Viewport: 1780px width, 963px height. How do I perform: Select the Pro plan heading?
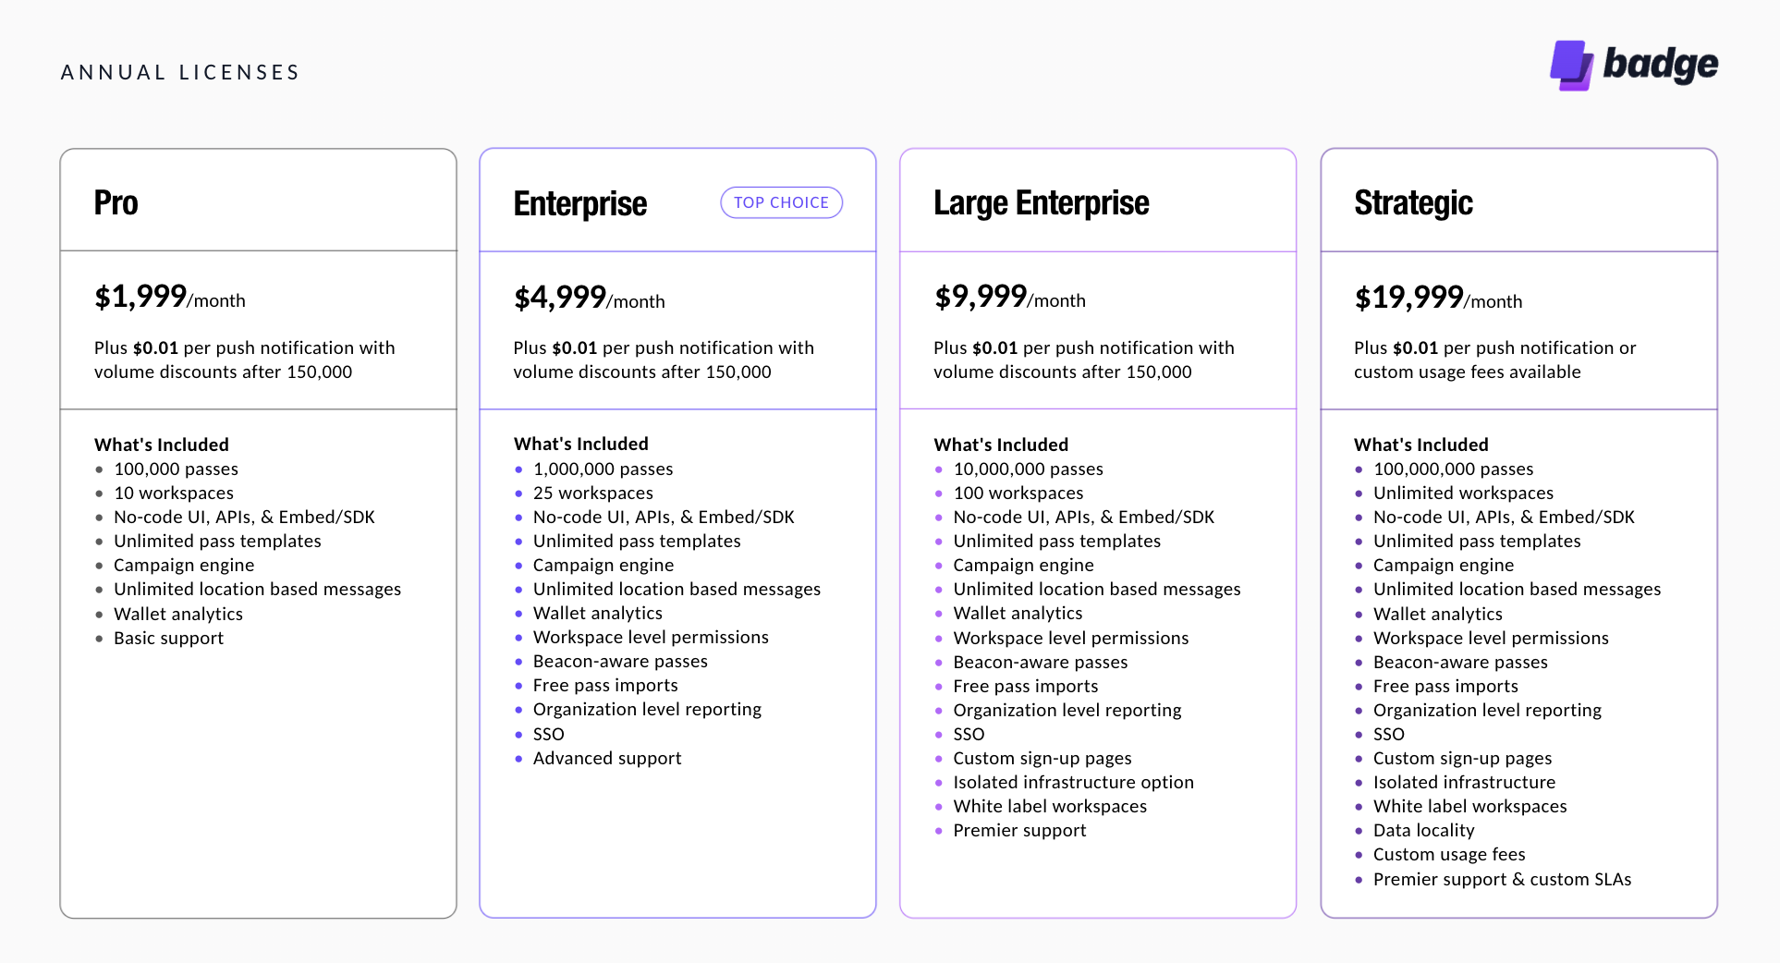point(116,202)
